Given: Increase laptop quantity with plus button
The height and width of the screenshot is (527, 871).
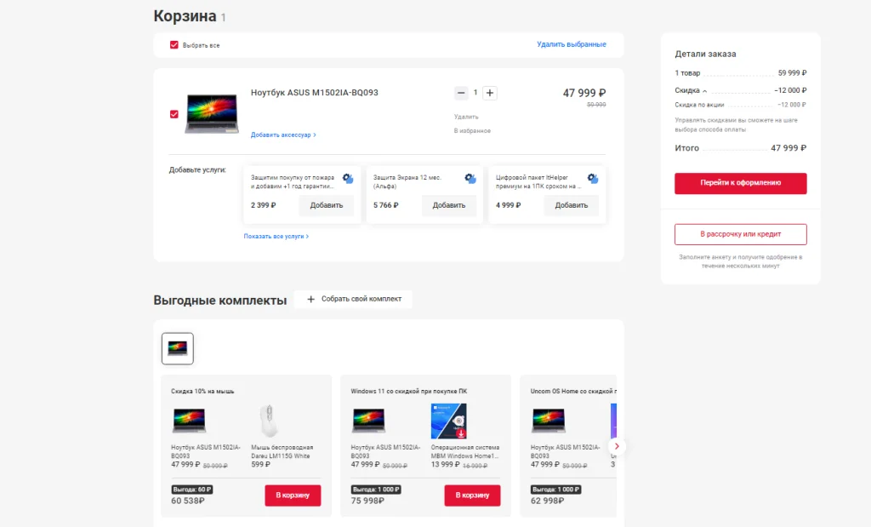Looking at the screenshot, I should click(490, 93).
